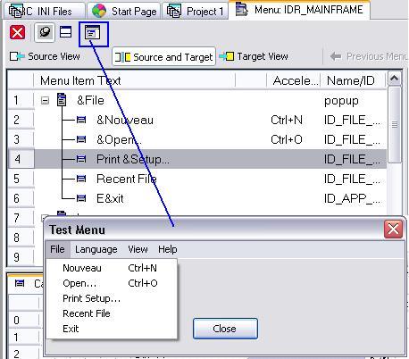
Task: Switch to Target View
Action: 254,56
